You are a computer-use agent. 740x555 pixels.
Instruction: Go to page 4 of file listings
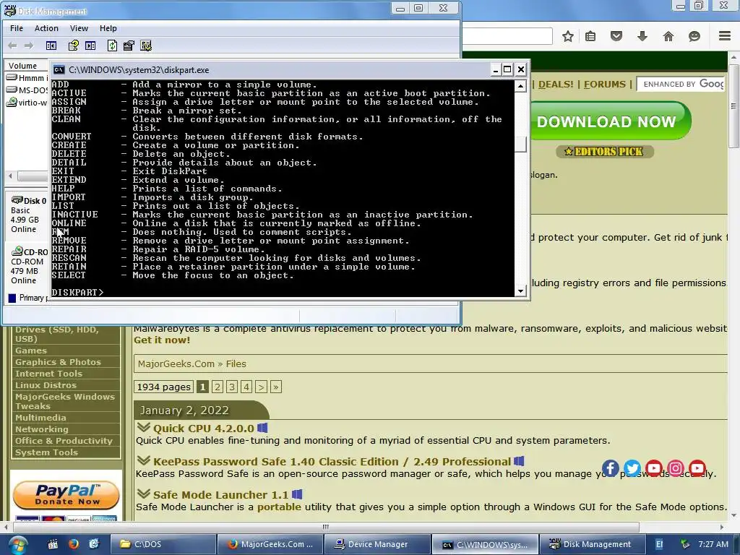pos(246,387)
